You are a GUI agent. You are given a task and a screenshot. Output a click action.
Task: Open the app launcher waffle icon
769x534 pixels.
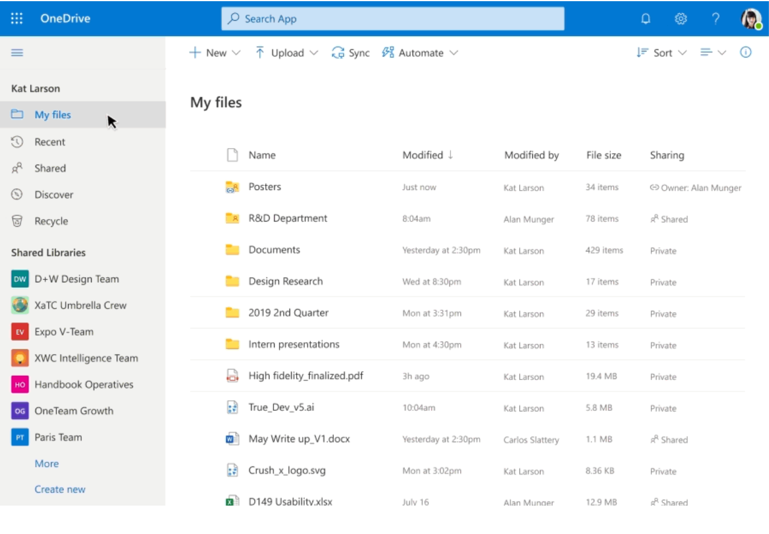[17, 18]
